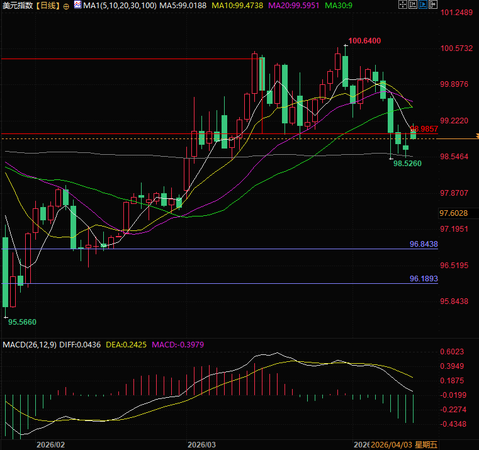Open the 日线 period selector

[48, 5]
